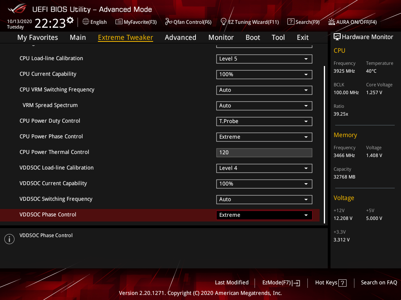
Task: Click MyFavorite(F3) text button
Action: tap(140, 22)
